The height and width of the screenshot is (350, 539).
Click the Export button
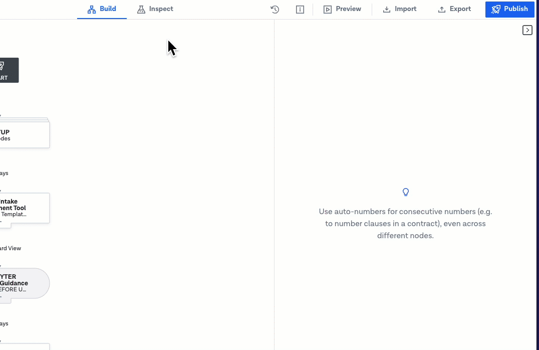454,10
